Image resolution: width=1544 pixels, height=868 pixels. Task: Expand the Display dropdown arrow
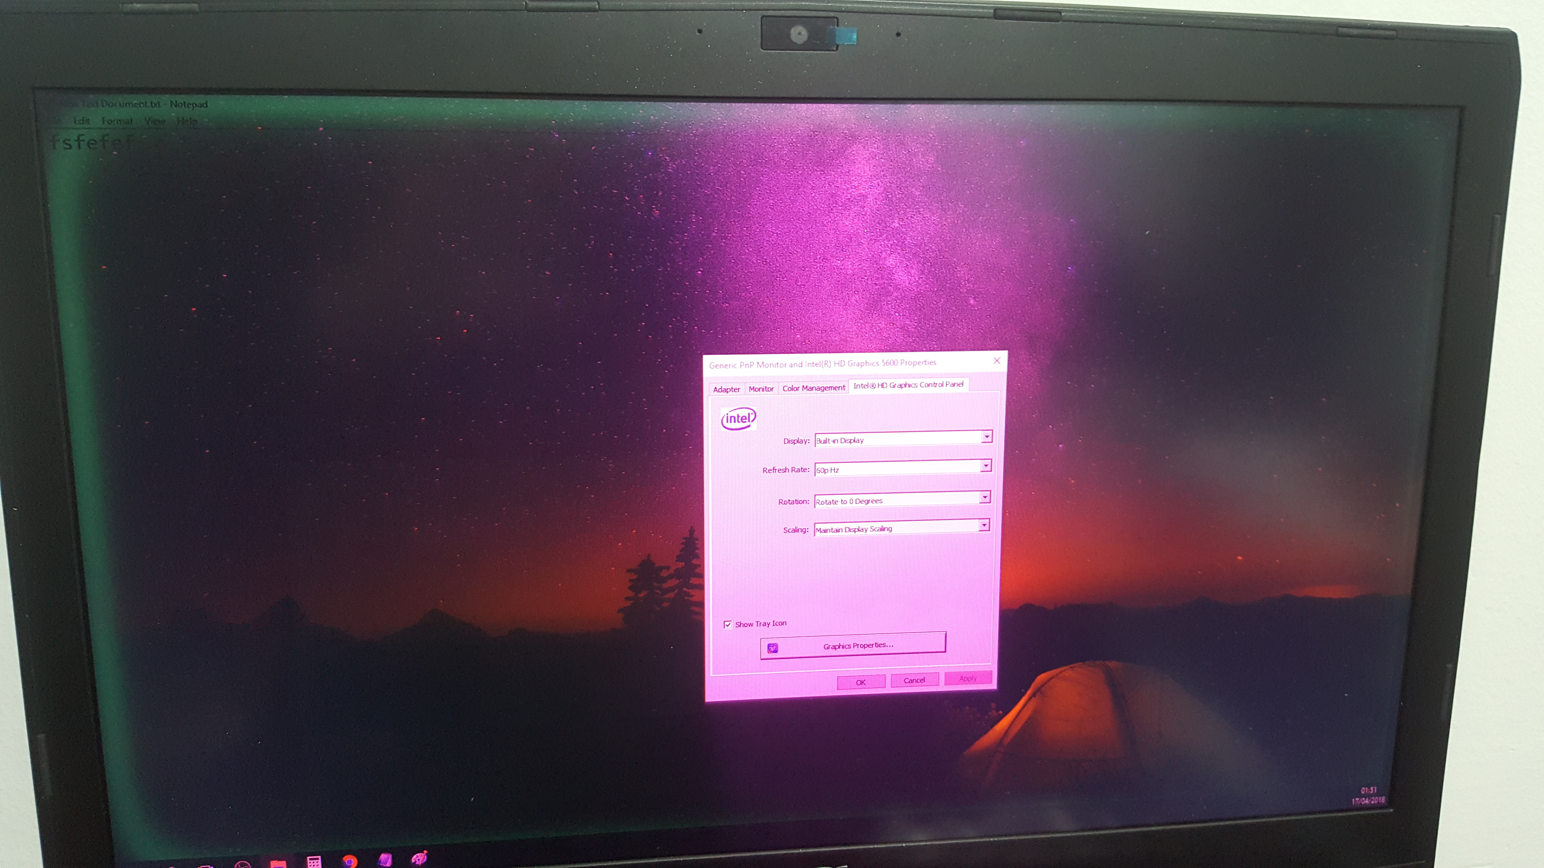click(x=986, y=437)
